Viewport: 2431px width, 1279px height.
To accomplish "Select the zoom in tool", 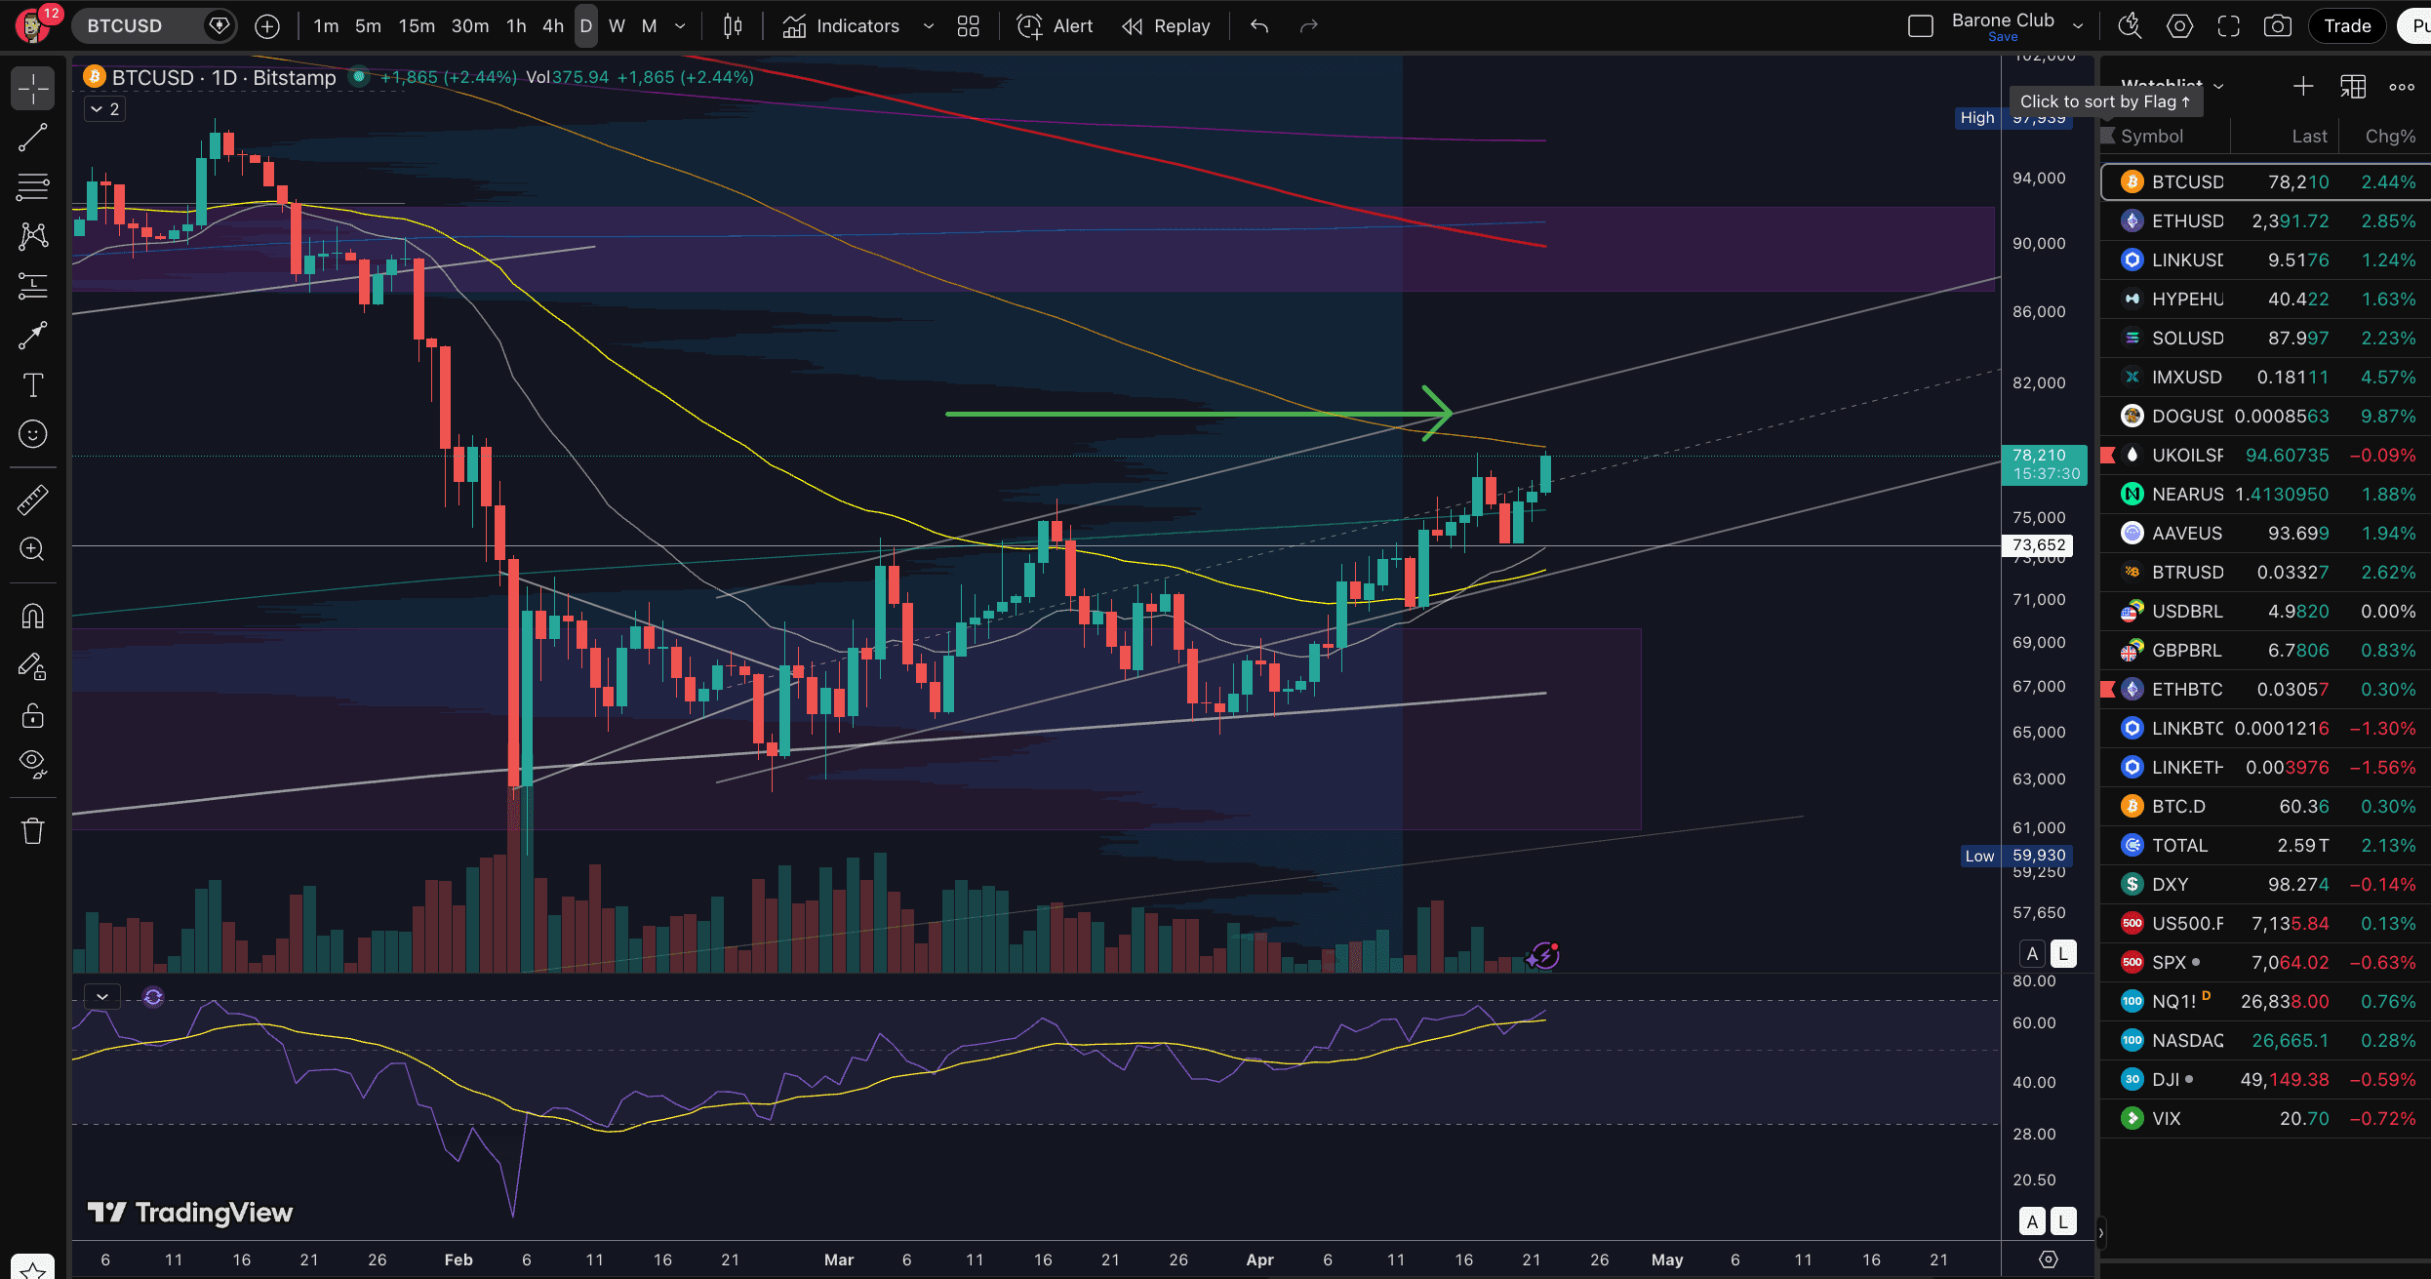I will [x=32, y=549].
